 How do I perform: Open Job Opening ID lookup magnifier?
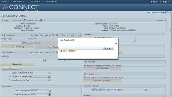26,43
